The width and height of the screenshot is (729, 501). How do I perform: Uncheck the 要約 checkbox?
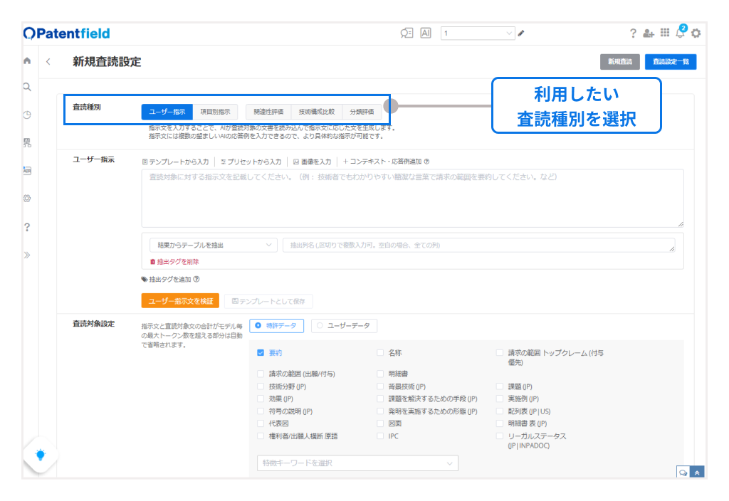pyautogui.click(x=261, y=352)
